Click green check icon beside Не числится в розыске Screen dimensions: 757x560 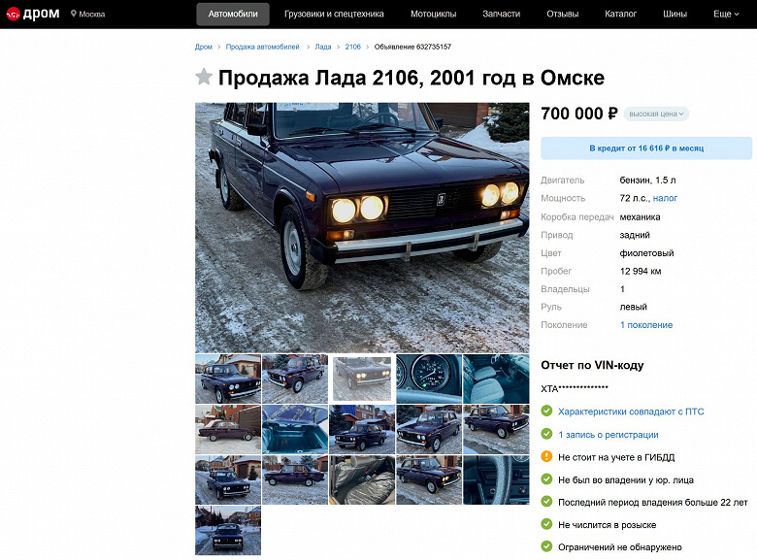(x=546, y=524)
